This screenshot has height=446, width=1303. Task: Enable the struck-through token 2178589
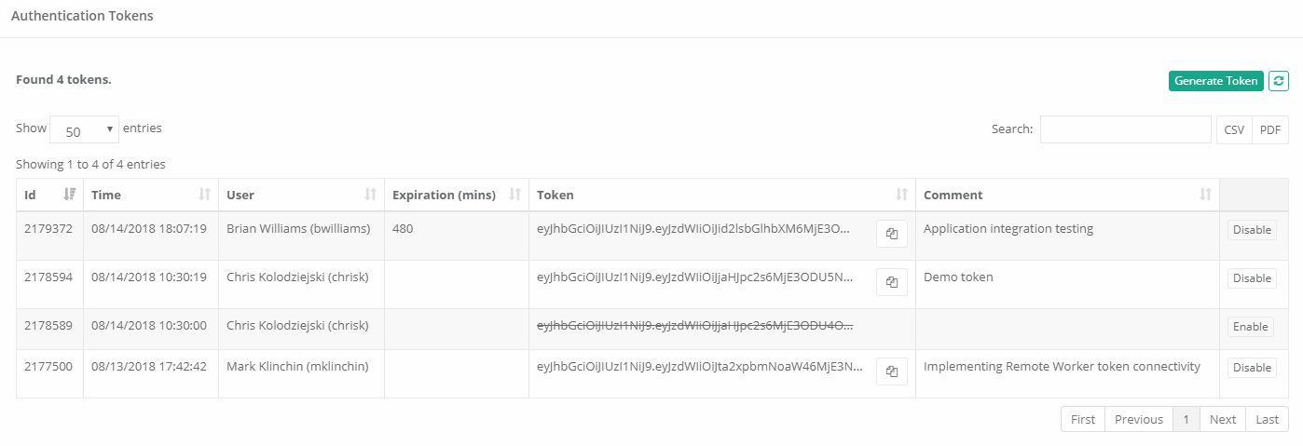click(x=1251, y=327)
